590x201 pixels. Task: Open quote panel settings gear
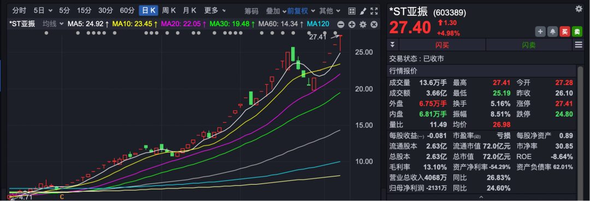[579, 9]
